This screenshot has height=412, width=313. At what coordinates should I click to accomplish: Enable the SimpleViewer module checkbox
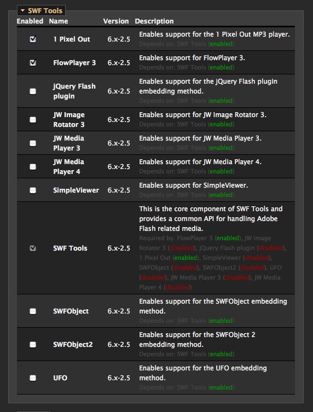[33, 190]
